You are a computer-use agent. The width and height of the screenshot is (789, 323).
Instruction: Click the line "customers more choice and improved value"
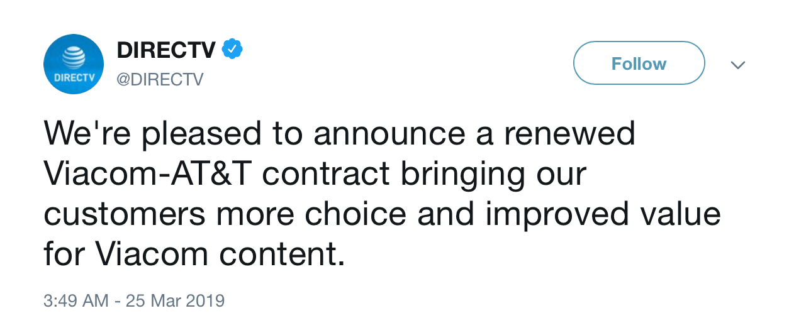(x=382, y=214)
